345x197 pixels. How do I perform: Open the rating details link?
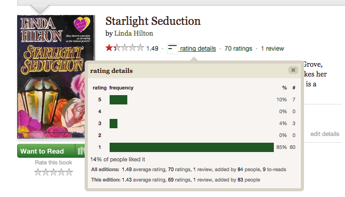198,49
